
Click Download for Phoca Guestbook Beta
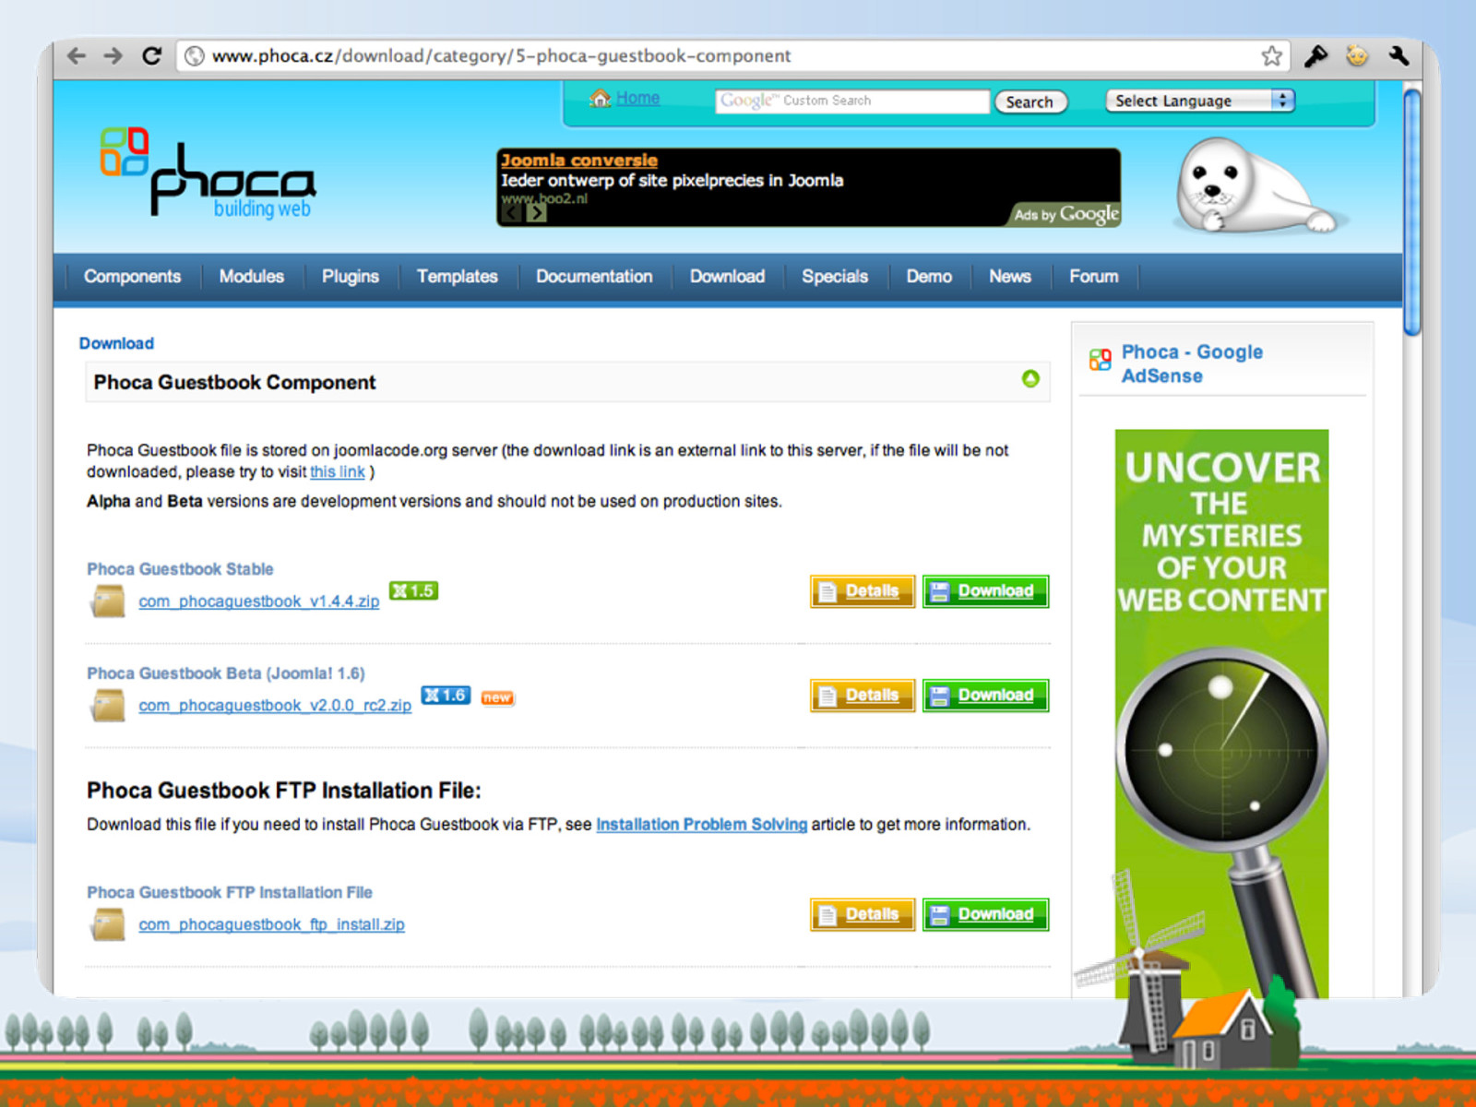point(985,696)
